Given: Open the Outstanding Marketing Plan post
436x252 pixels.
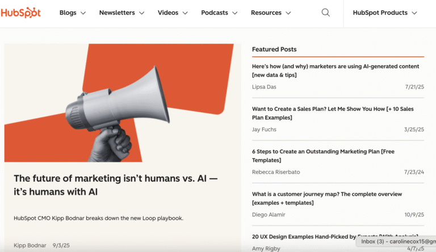Looking at the screenshot, I should pyautogui.click(x=323, y=156).
